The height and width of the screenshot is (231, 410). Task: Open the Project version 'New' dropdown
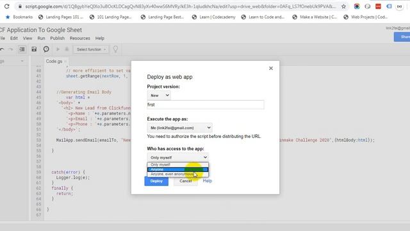[x=160, y=96]
